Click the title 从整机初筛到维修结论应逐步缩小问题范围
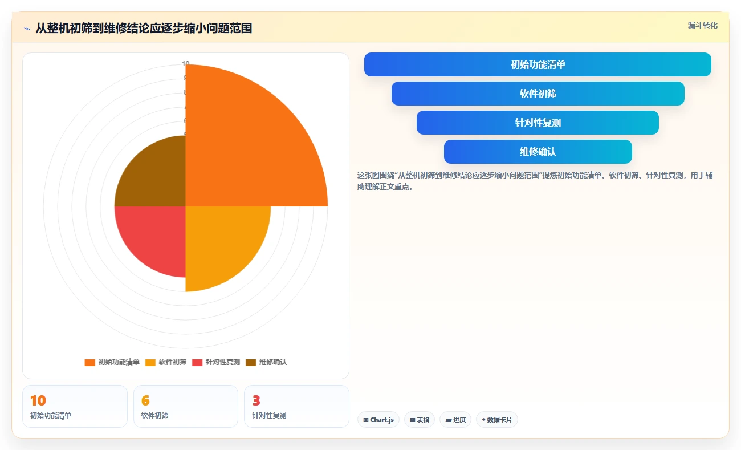 point(144,28)
